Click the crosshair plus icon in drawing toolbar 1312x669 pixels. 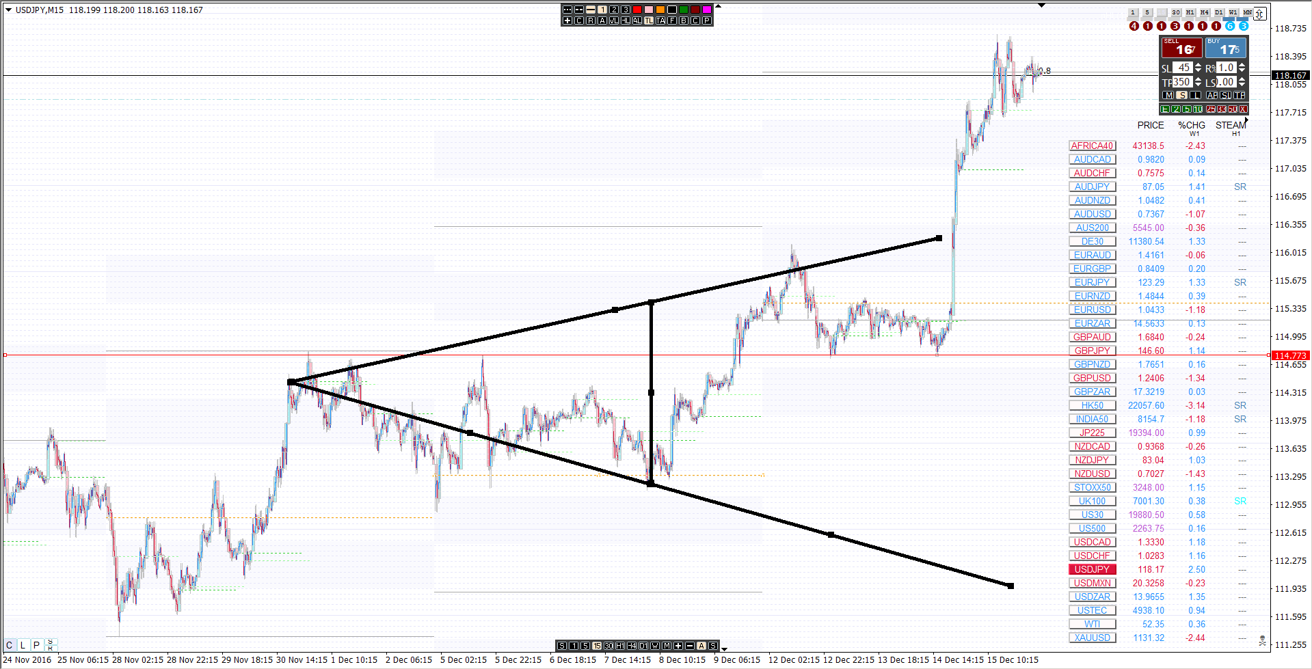click(567, 21)
